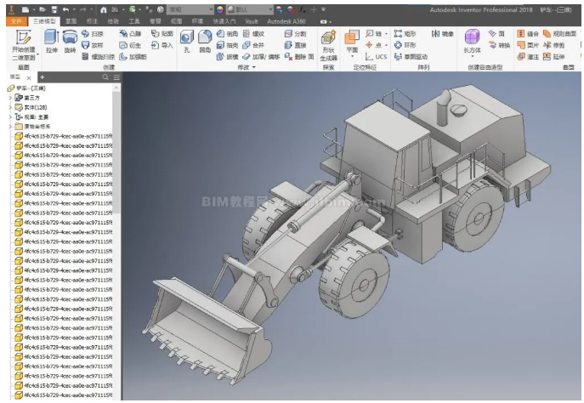This screenshot has width=584, height=403.
Task: Select the Fillet (圆角) tool
Action: tap(205, 42)
